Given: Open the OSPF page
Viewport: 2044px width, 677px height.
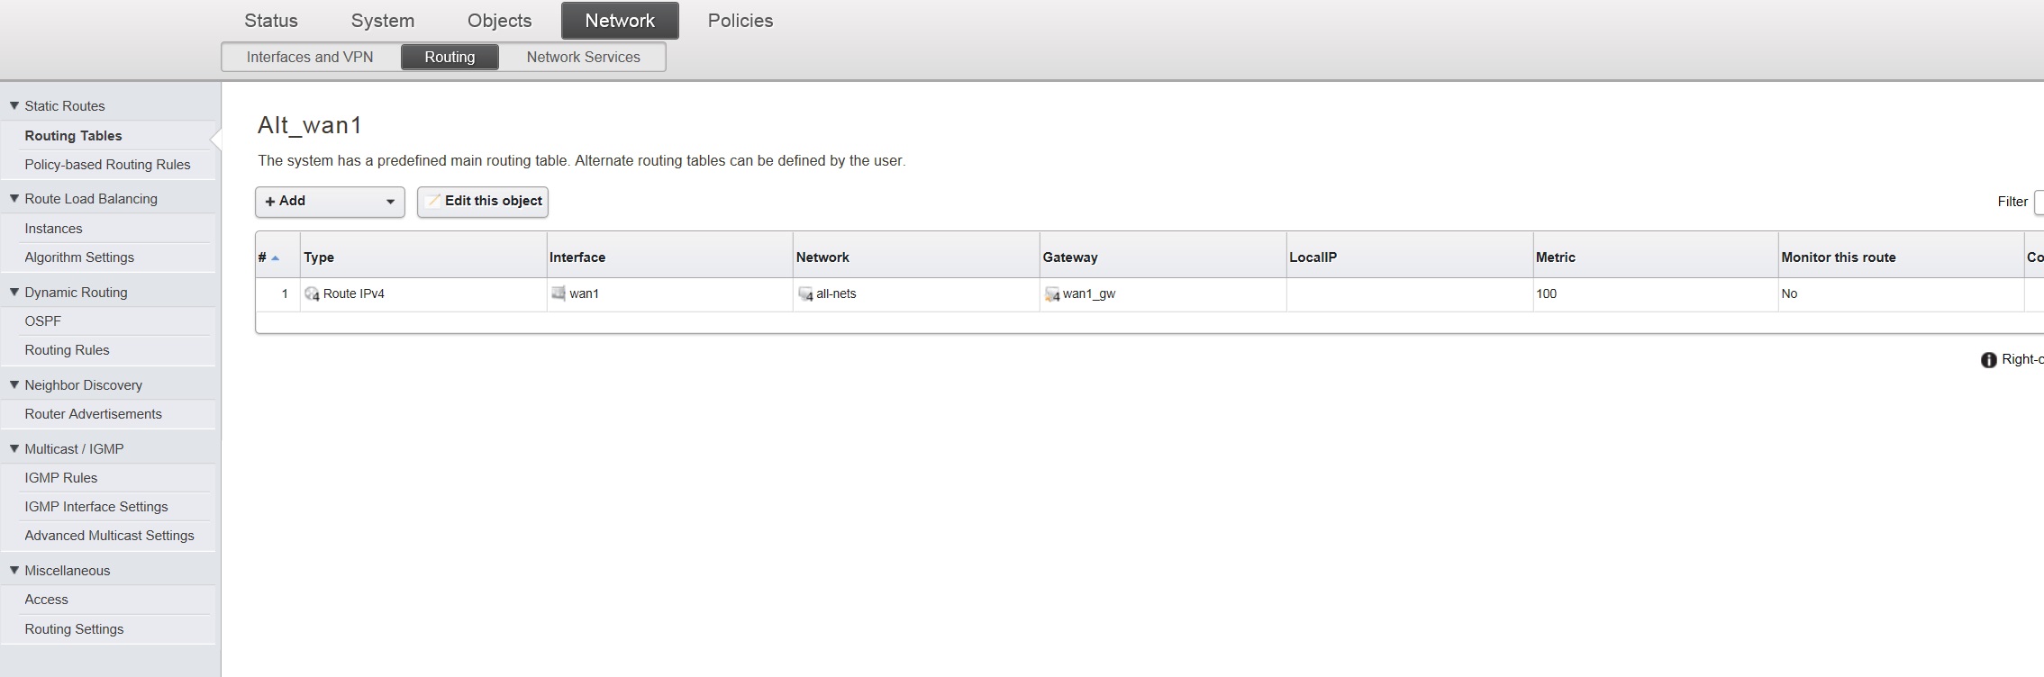Looking at the screenshot, I should (42, 321).
